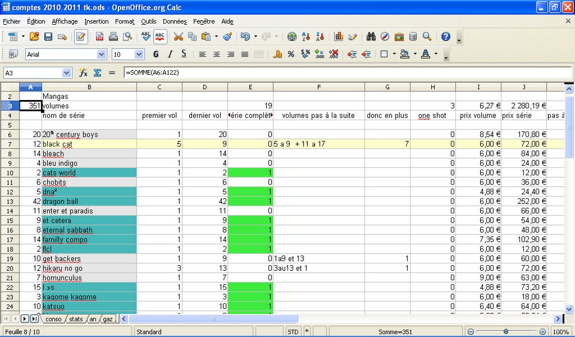
Task: Click the send document by email icon
Action: (62, 37)
